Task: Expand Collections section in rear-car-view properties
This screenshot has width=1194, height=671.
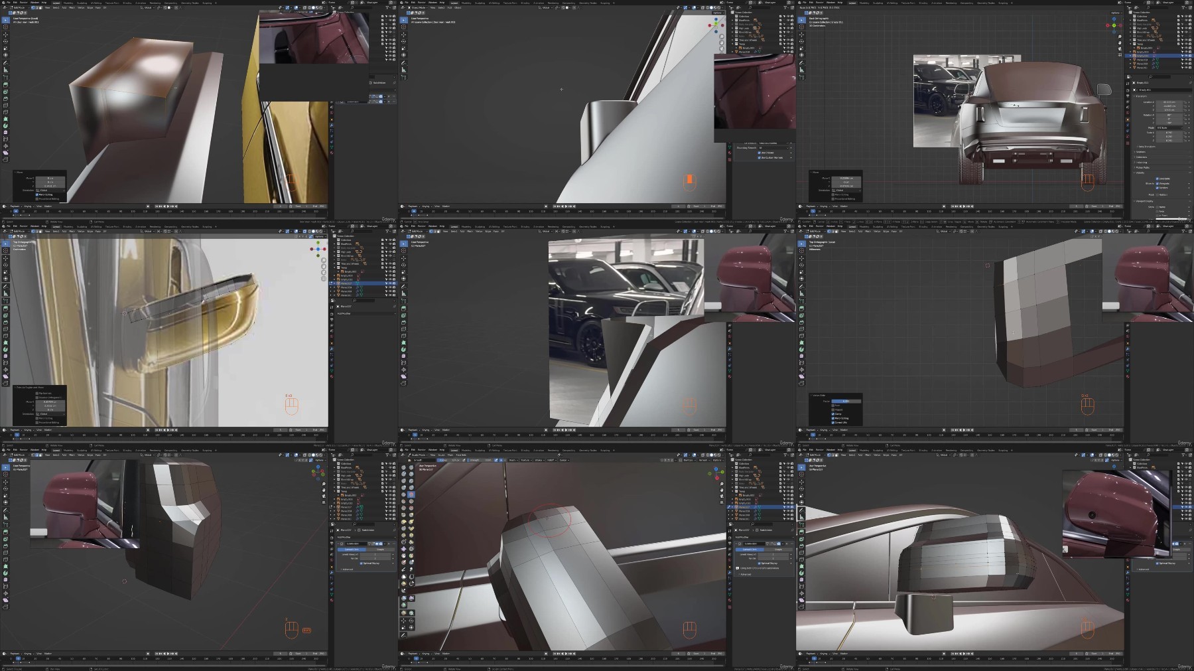Action: (1142, 157)
